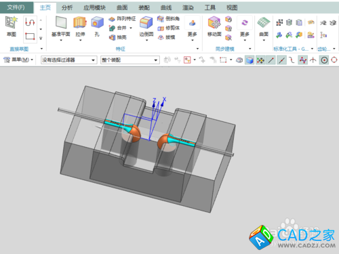Open the 整个装配 scope dropdown
Viewport: 339px width, 254px height.
[x=130, y=60]
